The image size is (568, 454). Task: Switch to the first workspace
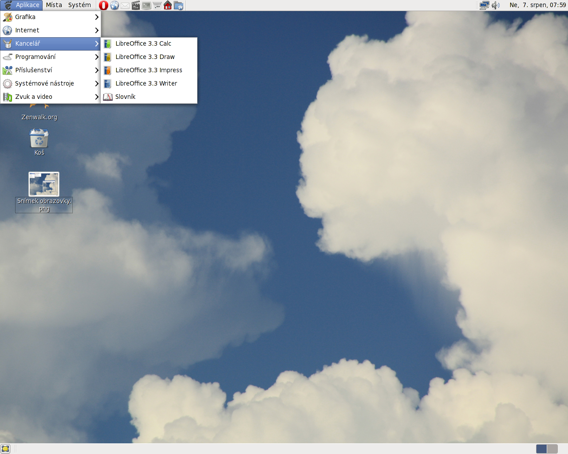(x=541, y=449)
